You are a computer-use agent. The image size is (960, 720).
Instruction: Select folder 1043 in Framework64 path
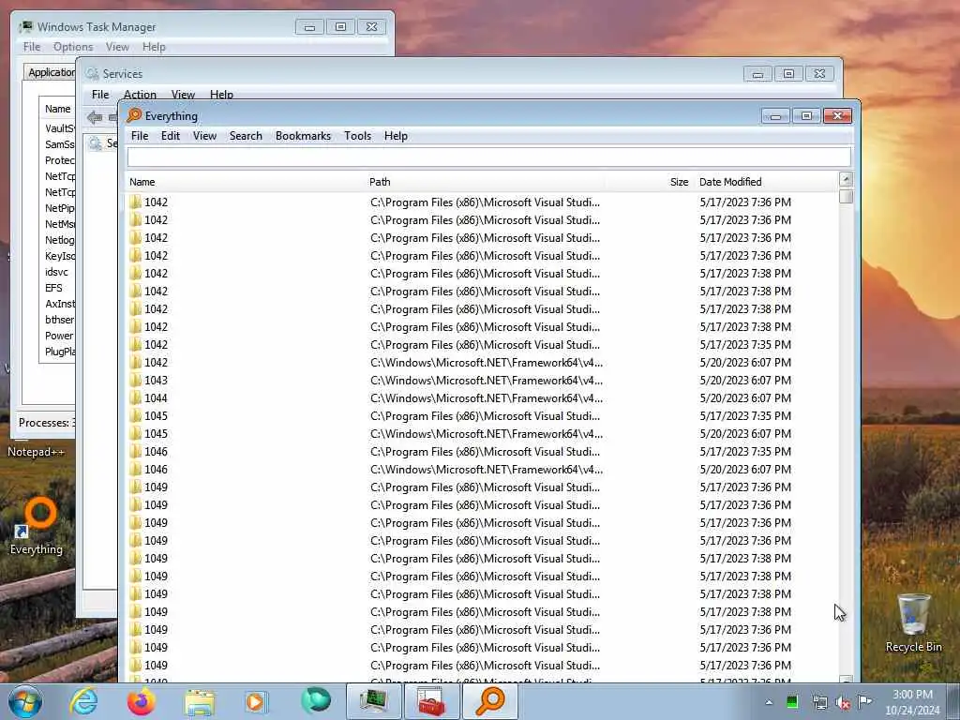coord(157,381)
